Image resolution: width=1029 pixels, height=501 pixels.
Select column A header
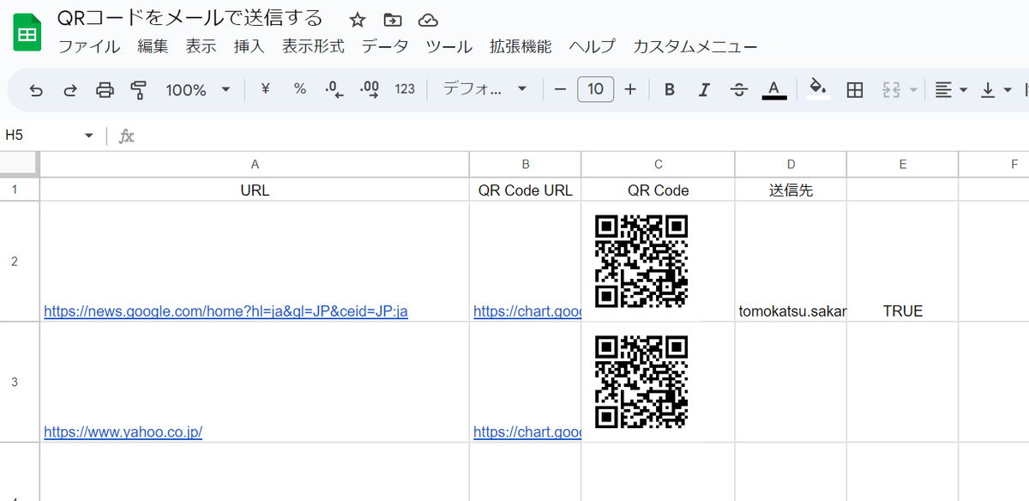coord(255,165)
